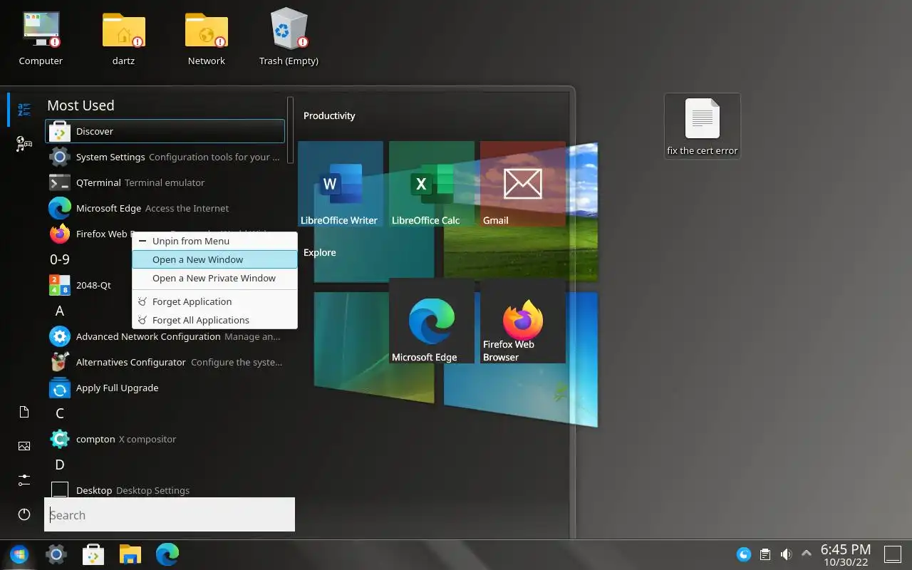This screenshot has height=570, width=912.
Task: Open QTerminal terminal emulator
Action: (165, 182)
